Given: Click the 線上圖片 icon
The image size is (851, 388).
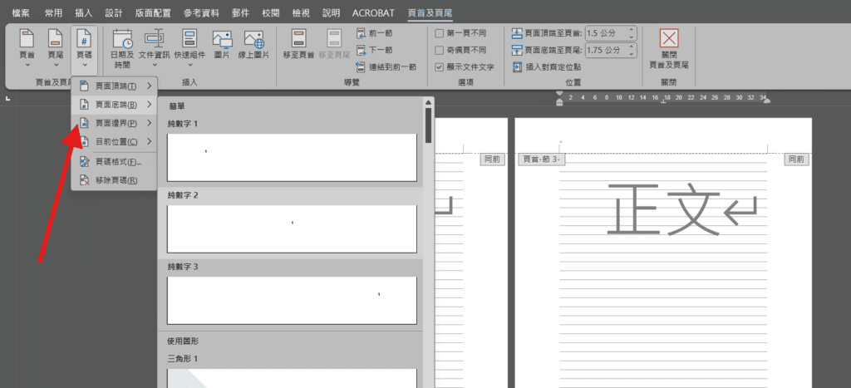Looking at the screenshot, I should tap(253, 40).
